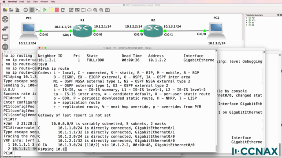The width and height of the screenshot is (282, 158).
Task: Select PC2 entry in Topology Summary
Action: click(x=253, y=21)
